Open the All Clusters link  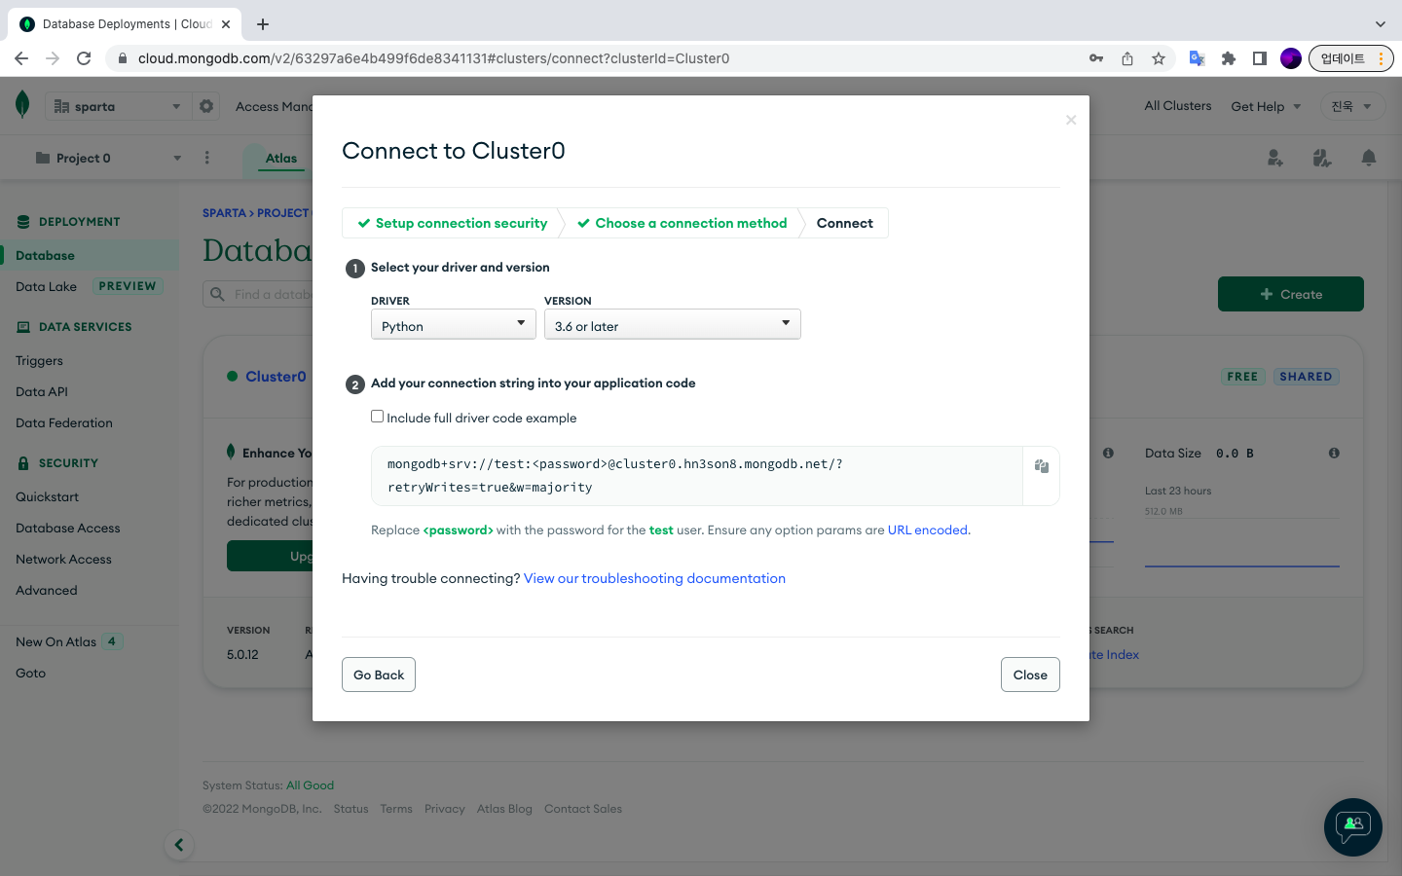(1178, 105)
